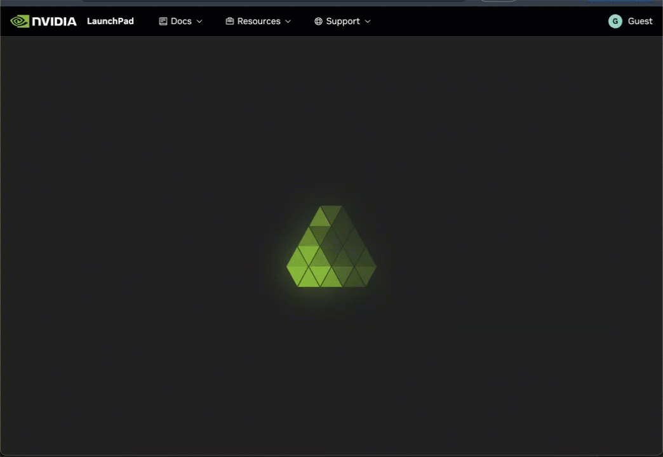Click the NVIDIA logo
Image resolution: width=663 pixels, height=457 pixels.
(x=44, y=21)
